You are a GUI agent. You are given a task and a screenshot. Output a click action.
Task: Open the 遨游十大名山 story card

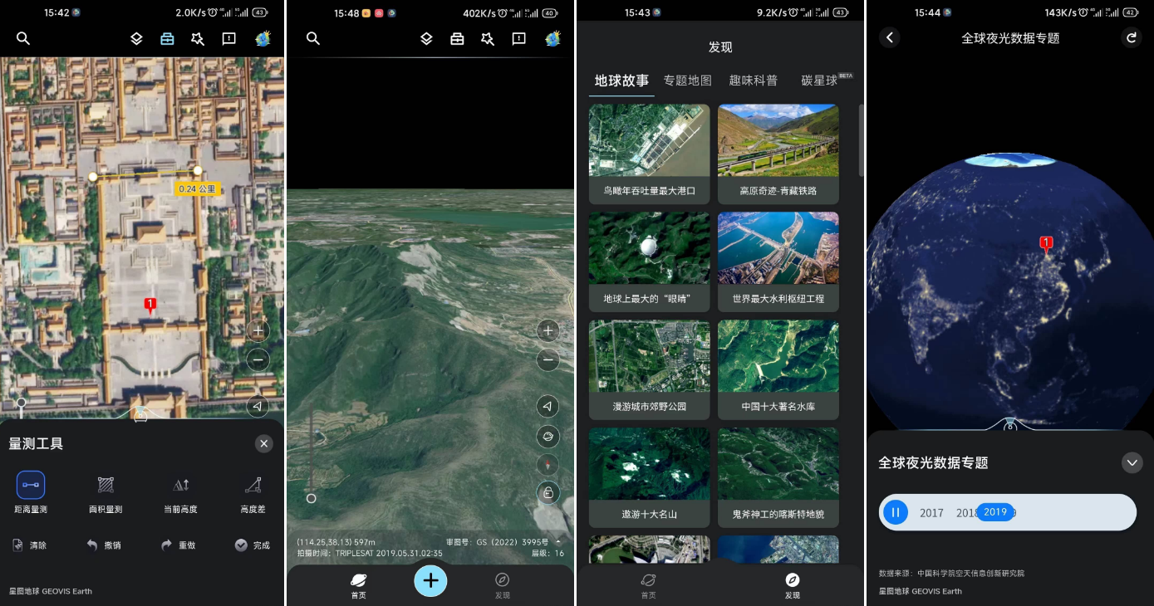649,478
